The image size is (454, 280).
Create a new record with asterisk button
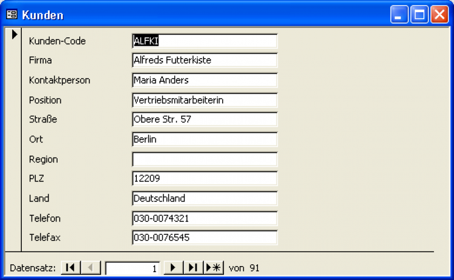tap(214, 267)
